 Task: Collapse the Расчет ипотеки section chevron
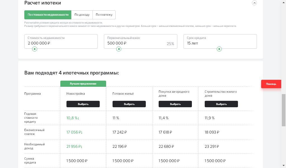pyautogui.click(x=254, y=3)
